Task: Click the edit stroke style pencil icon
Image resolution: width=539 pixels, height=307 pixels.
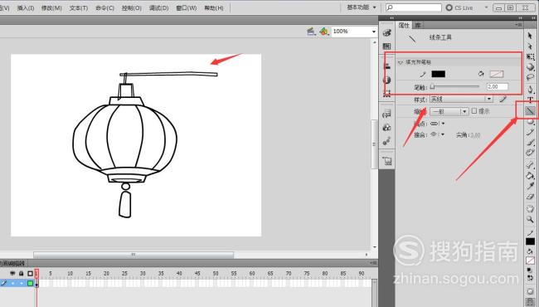Action: click(503, 100)
